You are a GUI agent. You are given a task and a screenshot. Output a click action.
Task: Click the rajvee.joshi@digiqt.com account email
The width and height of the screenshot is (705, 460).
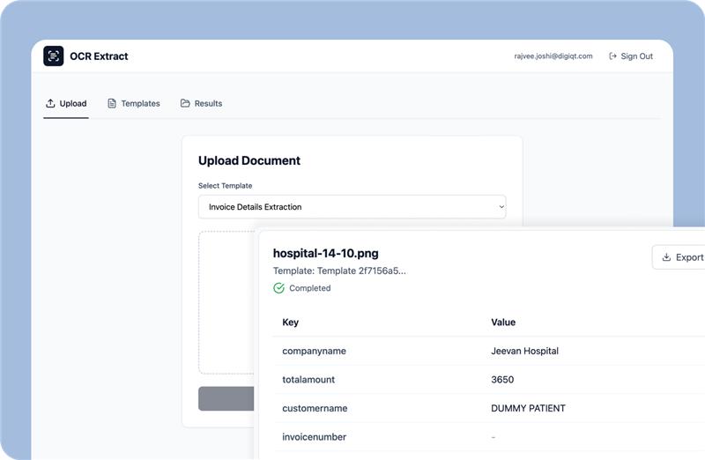point(553,56)
